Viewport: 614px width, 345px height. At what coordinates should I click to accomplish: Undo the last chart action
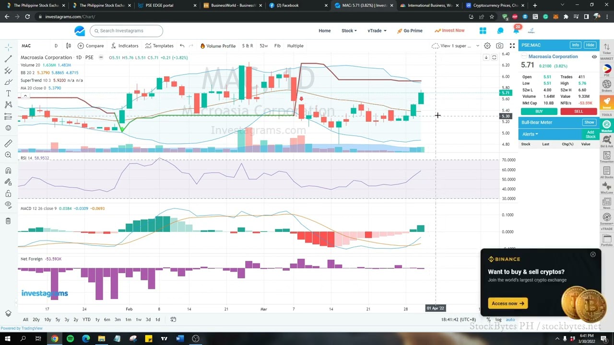[x=182, y=46]
